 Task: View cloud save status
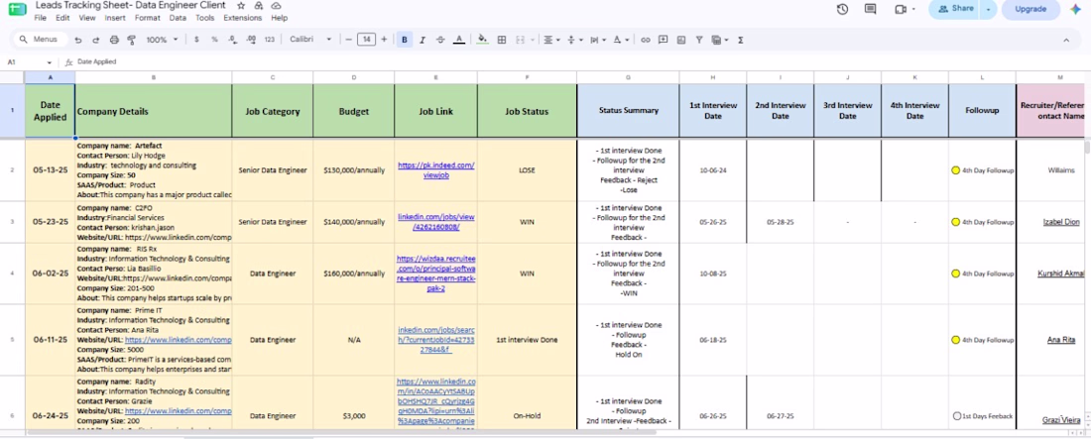[277, 6]
